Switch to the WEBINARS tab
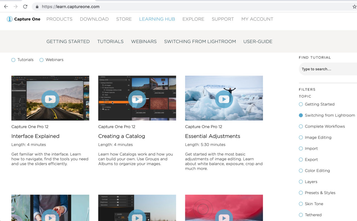The width and height of the screenshot is (357, 221). click(144, 41)
